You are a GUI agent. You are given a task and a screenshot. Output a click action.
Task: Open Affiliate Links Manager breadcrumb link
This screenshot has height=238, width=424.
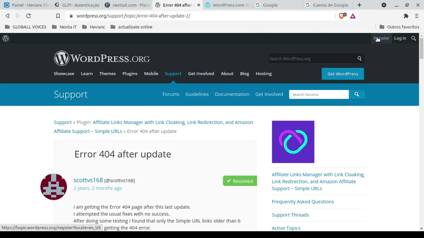153,127
